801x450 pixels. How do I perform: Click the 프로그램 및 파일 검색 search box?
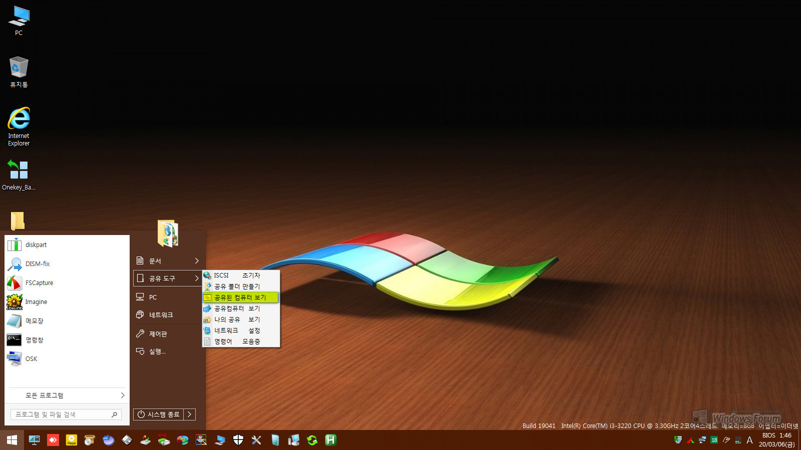(x=66, y=414)
